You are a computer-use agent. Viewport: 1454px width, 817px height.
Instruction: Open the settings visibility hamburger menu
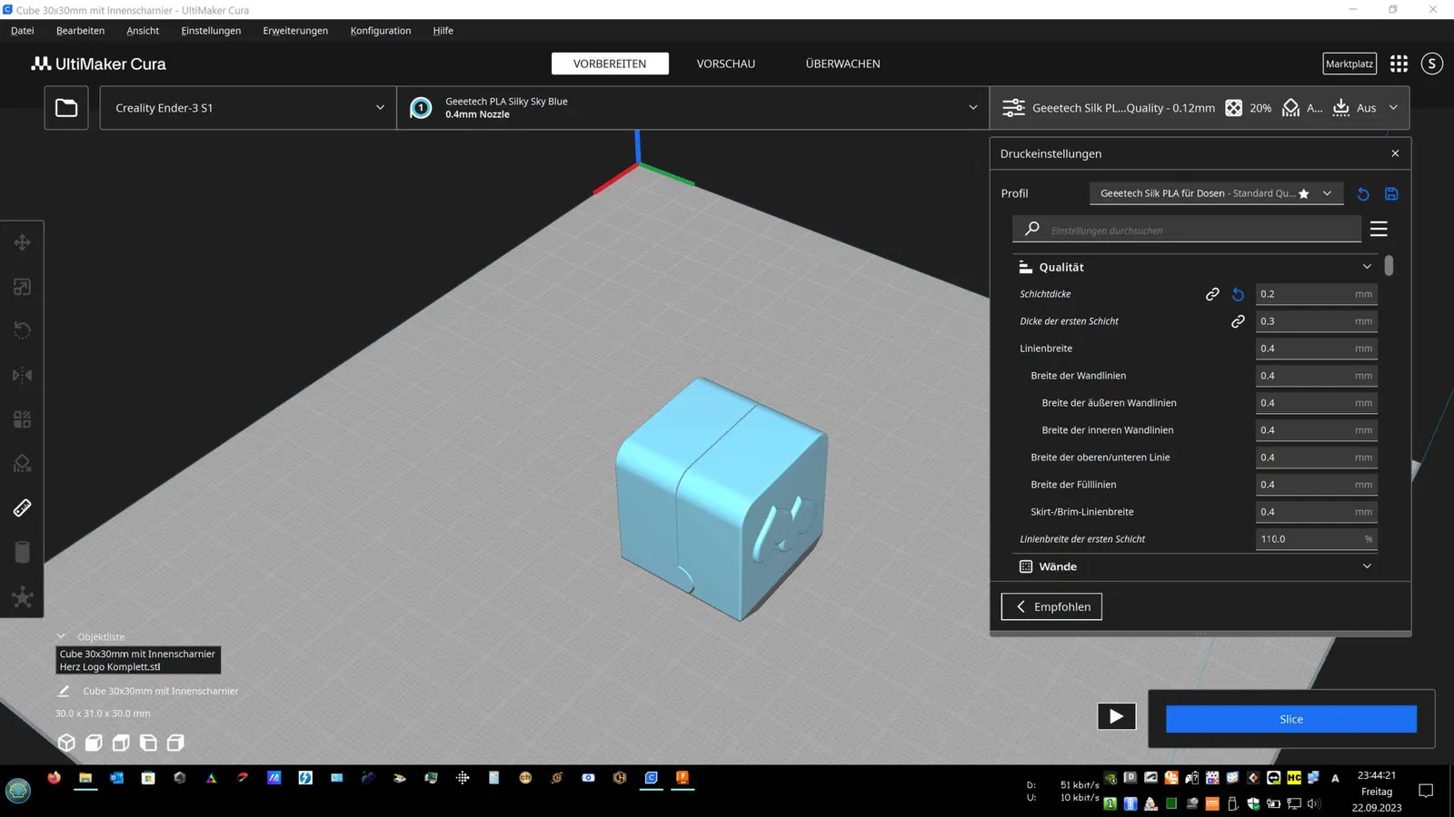pos(1379,229)
